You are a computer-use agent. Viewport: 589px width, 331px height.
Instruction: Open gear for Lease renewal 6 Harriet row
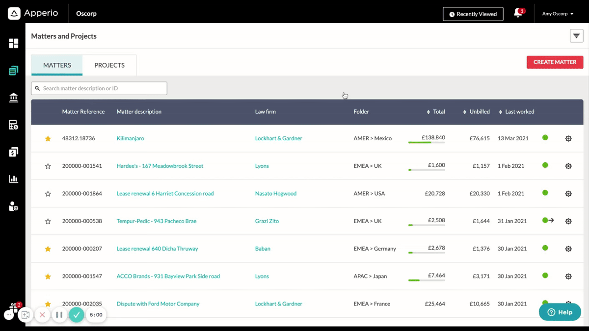coord(568,193)
